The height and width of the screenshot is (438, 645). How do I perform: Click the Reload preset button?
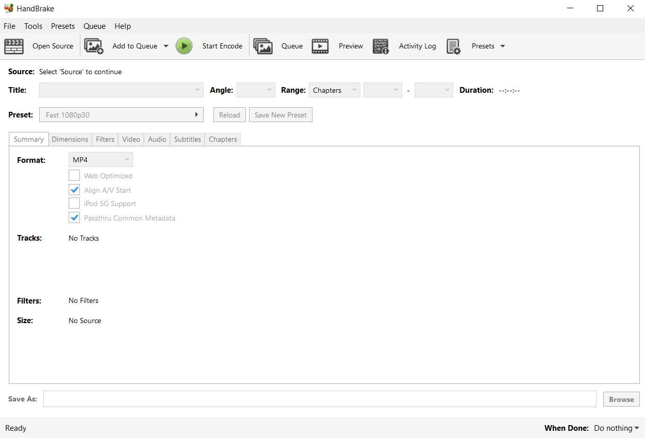click(x=229, y=114)
